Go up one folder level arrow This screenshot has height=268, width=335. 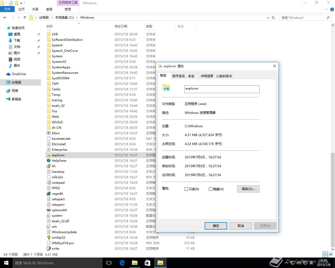coord(25,18)
